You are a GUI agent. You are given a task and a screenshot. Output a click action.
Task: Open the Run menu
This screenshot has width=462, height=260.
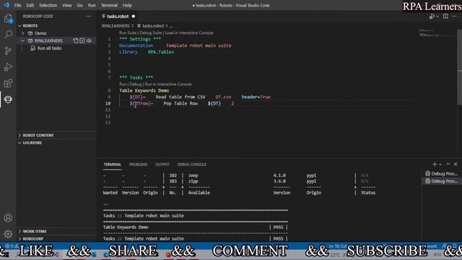click(92, 5)
